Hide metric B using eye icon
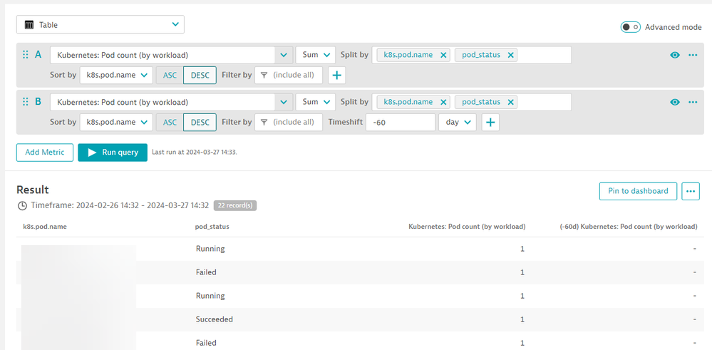 675,102
